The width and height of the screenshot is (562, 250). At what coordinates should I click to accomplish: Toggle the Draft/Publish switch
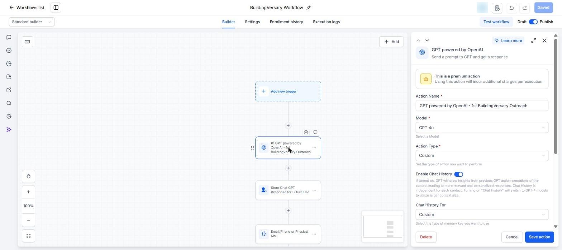(533, 22)
